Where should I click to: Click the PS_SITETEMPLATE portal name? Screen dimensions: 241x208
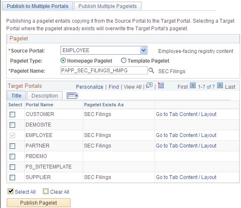pyautogui.click(x=49, y=167)
